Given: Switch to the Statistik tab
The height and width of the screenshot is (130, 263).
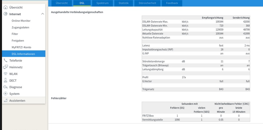Looking at the screenshot, I should [x=124, y=3].
